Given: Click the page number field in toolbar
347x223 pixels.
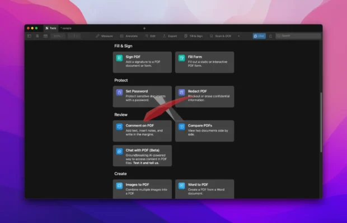Looking at the screenshot, I should (74, 36).
